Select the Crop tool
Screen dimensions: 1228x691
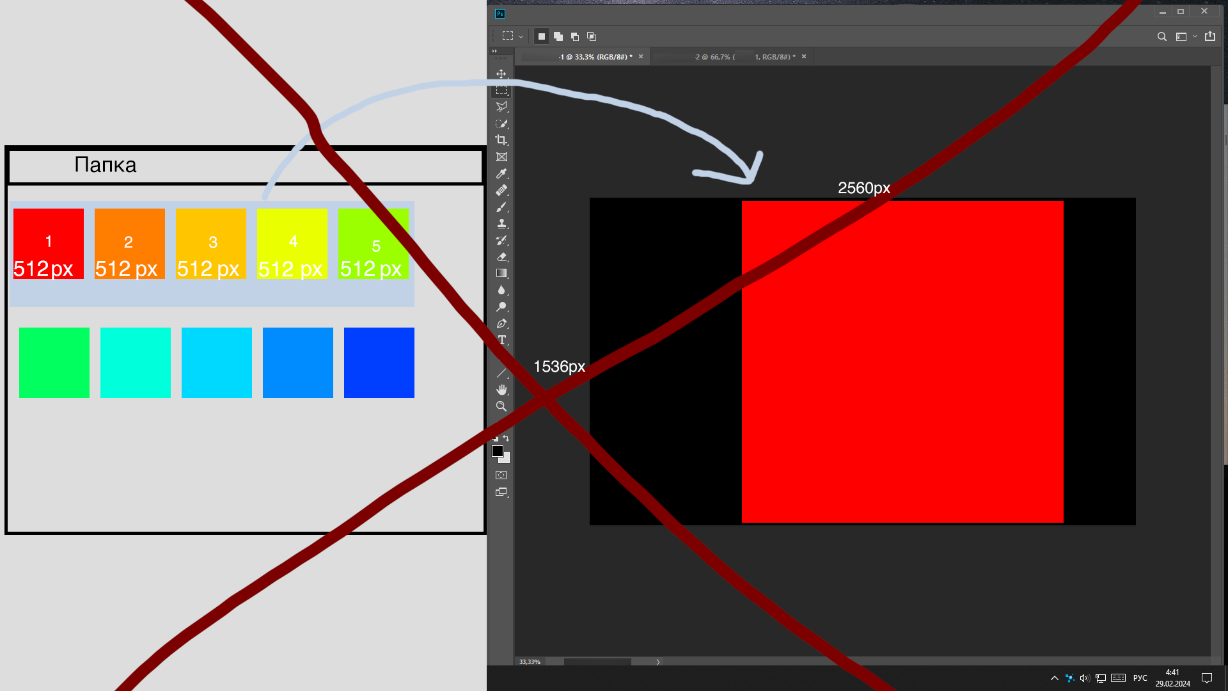[x=501, y=140]
